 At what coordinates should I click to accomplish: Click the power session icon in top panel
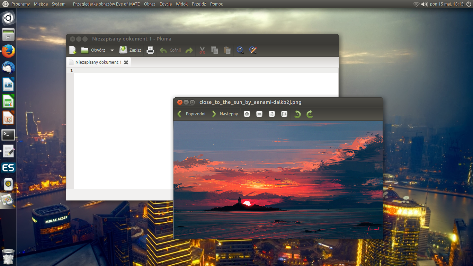tap(468, 4)
